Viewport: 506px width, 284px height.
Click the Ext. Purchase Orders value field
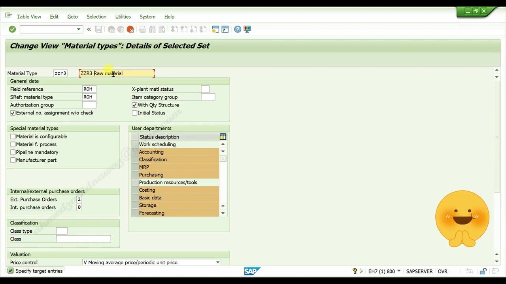click(x=79, y=200)
